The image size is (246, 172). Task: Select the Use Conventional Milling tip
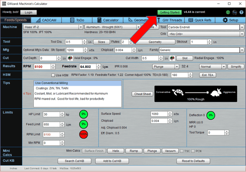click(78, 83)
